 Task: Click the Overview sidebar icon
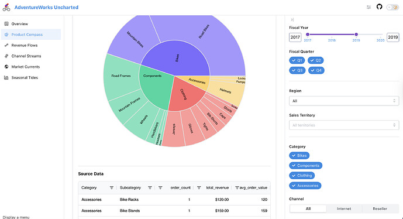[6, 23]
